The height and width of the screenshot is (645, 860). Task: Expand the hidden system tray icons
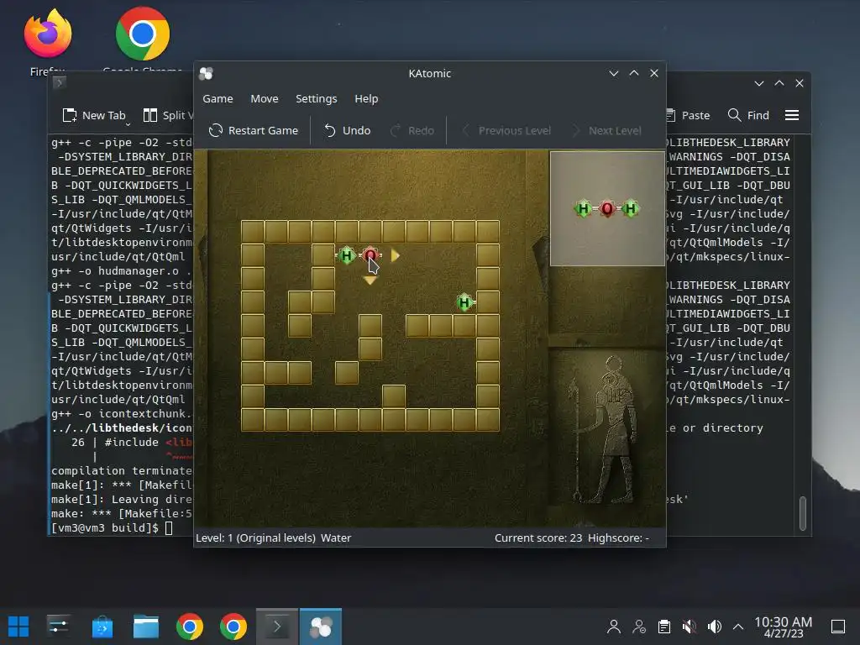coord(738,627)
